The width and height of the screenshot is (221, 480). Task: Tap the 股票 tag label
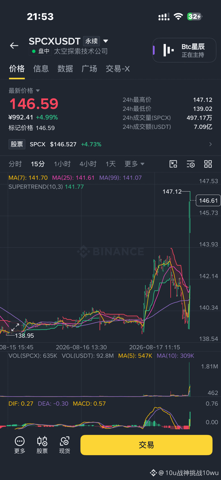pos(17,144)
